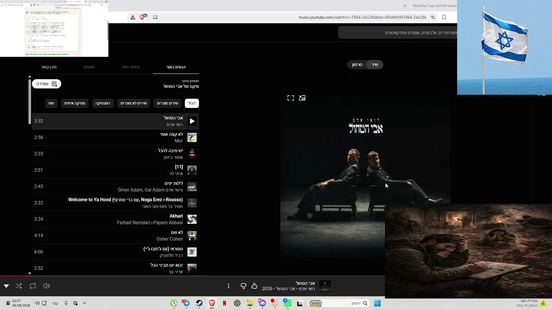
Task: Open the Brave Shields lion icon
Action: [x=142, y=17]
